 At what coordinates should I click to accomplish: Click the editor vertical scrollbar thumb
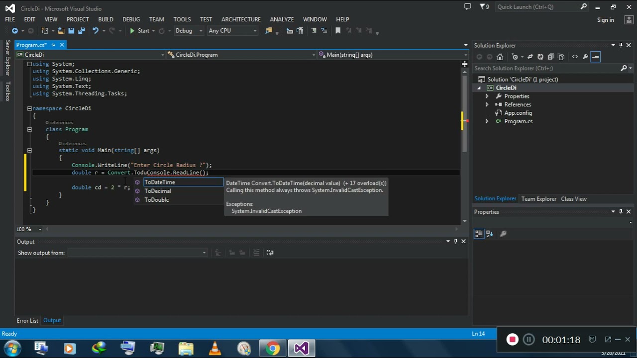tap(464, 110)
